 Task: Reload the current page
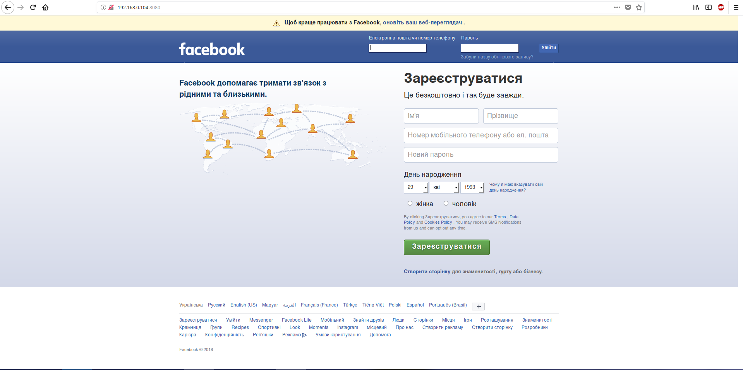(33, 7)
